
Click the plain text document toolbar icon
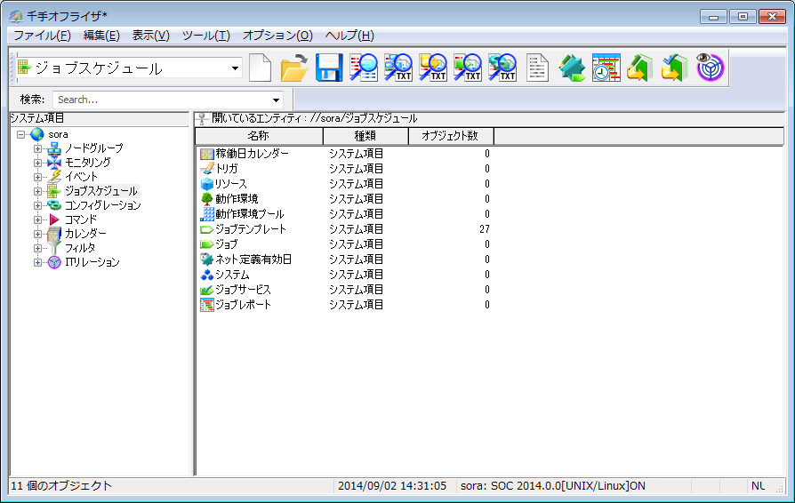(537, 68)
